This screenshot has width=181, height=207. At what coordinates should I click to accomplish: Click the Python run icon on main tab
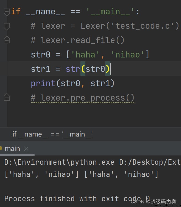pyautogui.click(x=1, y=148)
